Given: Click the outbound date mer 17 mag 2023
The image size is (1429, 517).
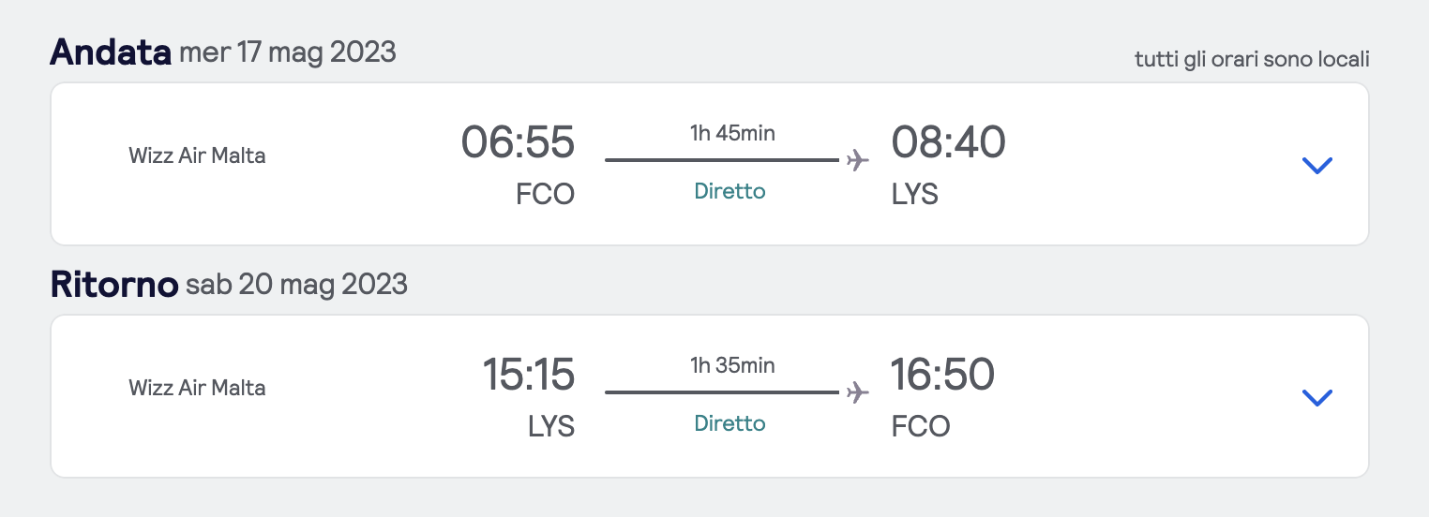Looking at the screenshot, I should (x=287, y=52).
